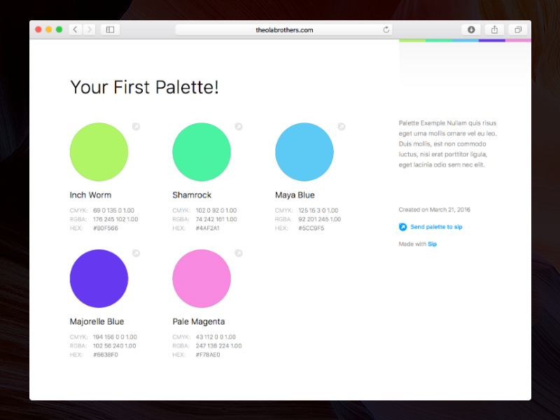
Task: Click the sidebar toggle icon in the browser
Action: click(x=110, y=29)
